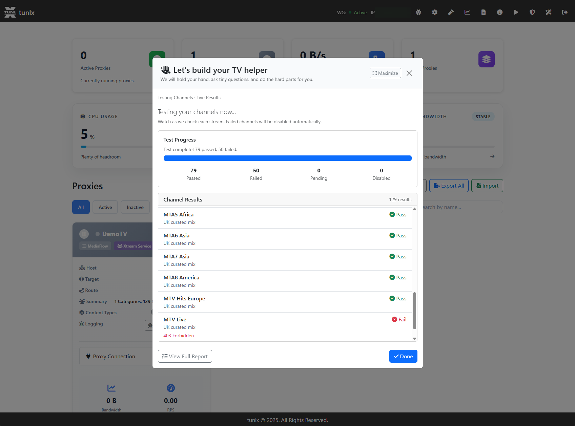Open settings via the gear icon

(435, 12)
